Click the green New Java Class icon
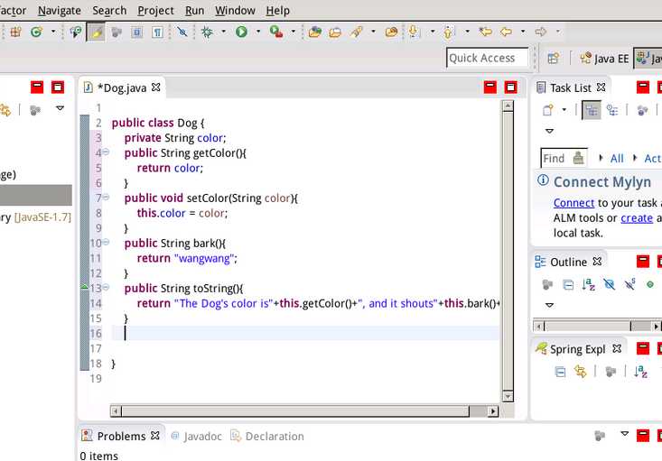This screenshot has width=662, height=461. click(x=36, y=32)
